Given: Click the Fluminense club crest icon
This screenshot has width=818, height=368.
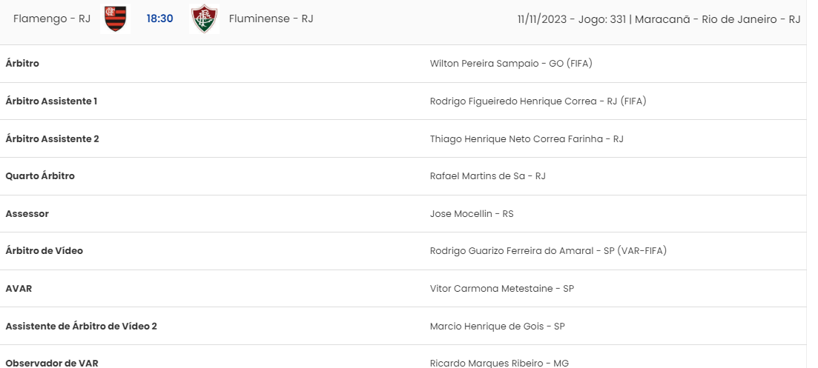Looking at the screenshot, I should point(204,19).
